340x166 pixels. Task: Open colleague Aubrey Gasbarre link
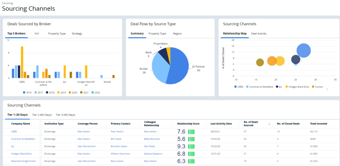pos(153,154)
